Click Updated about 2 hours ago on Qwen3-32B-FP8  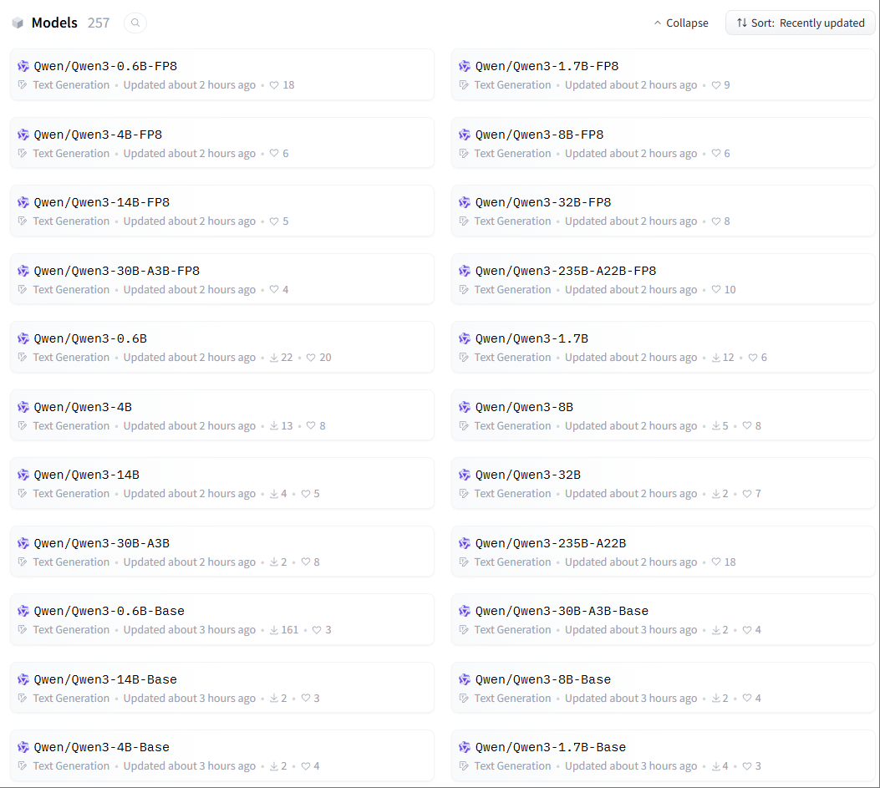pyautogui.click(x=631, y=221)
